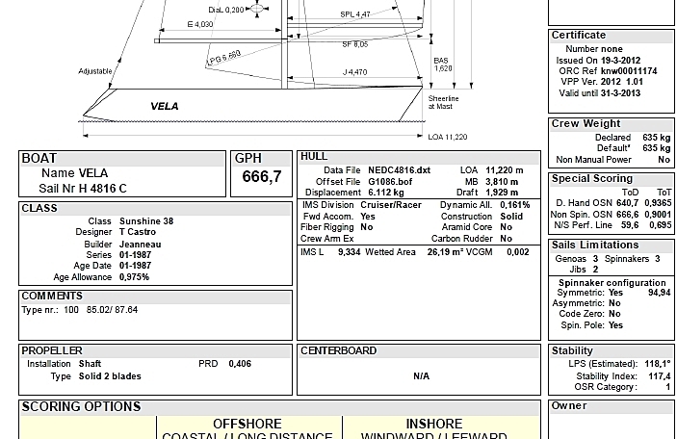Select IMS Division value Cruiser/Racer

tap(391, 205)
